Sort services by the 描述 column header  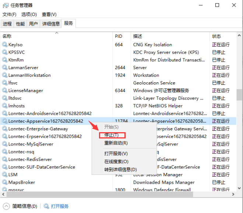[170, 36]
